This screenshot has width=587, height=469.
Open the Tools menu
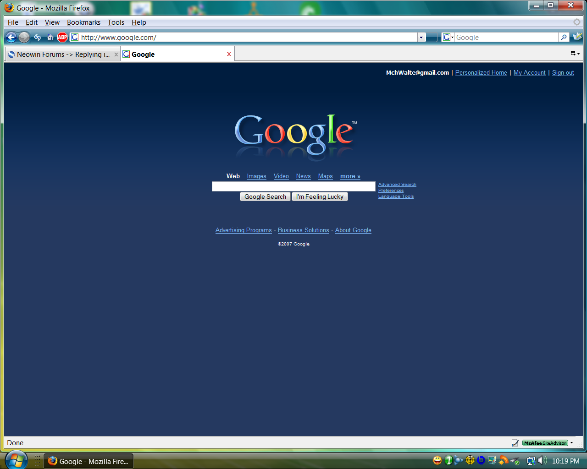[116, 22]
